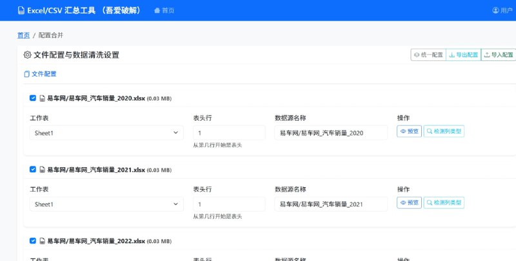
Task: Click the 文件配置 clipboard icon
Action: tap(26, 74)
